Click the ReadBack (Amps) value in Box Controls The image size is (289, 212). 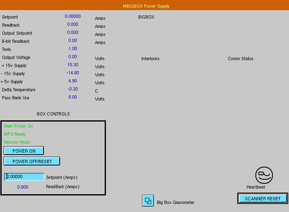(23, 187)
